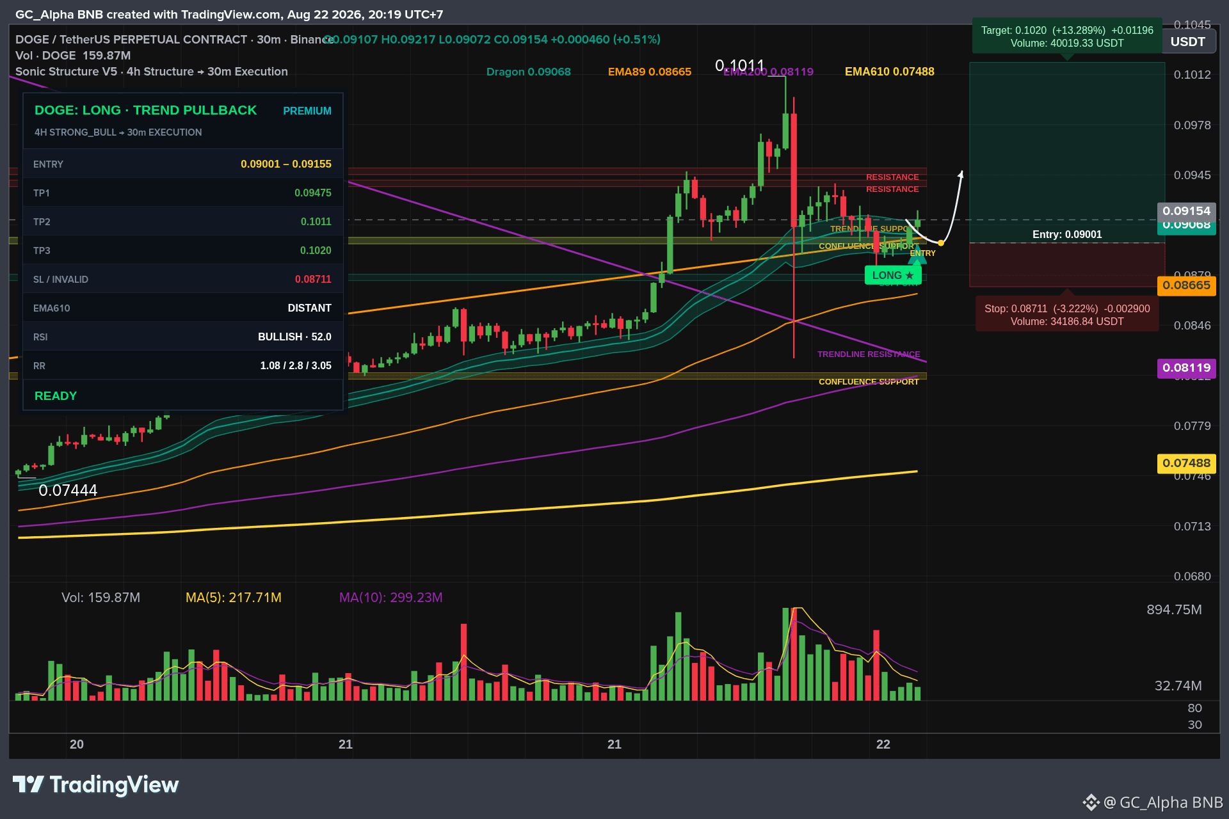Click the PREMIUM badge in the signal panel
The image size is (1229, 819).
[x=307, y=111]
